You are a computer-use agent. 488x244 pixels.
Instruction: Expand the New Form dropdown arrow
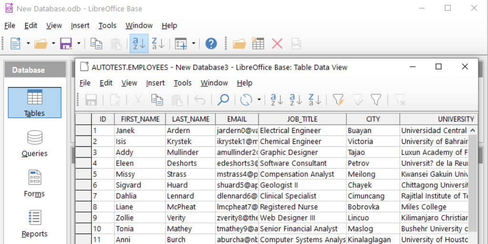193,43
